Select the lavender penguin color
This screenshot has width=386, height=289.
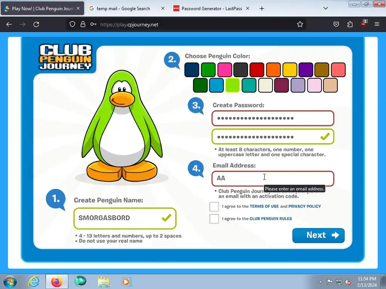pyautogui.click(x=298, y=85)
